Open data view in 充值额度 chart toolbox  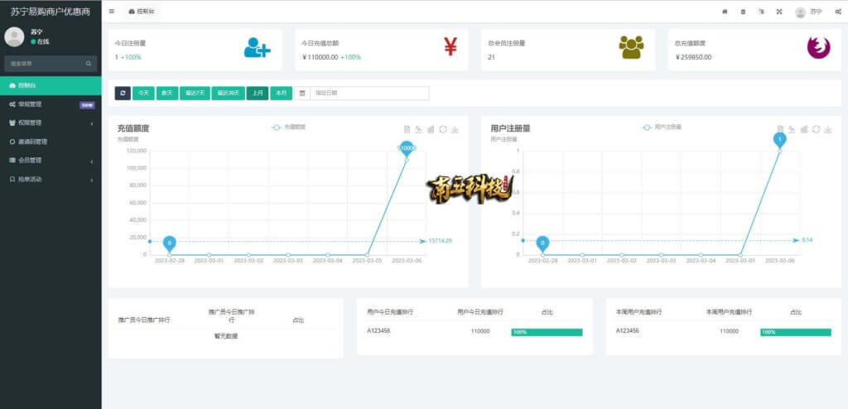point(407,129)
